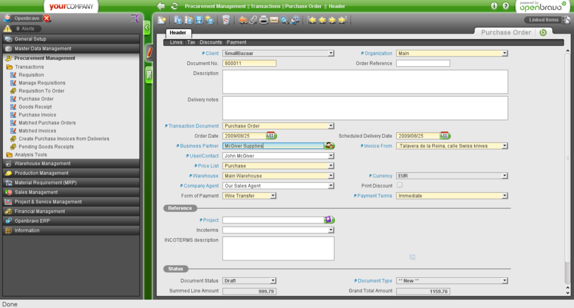Image resolution: width=574 pixels, height=308 pixels.
Task: Open the Organization dropdown
Action: (505, 53)
